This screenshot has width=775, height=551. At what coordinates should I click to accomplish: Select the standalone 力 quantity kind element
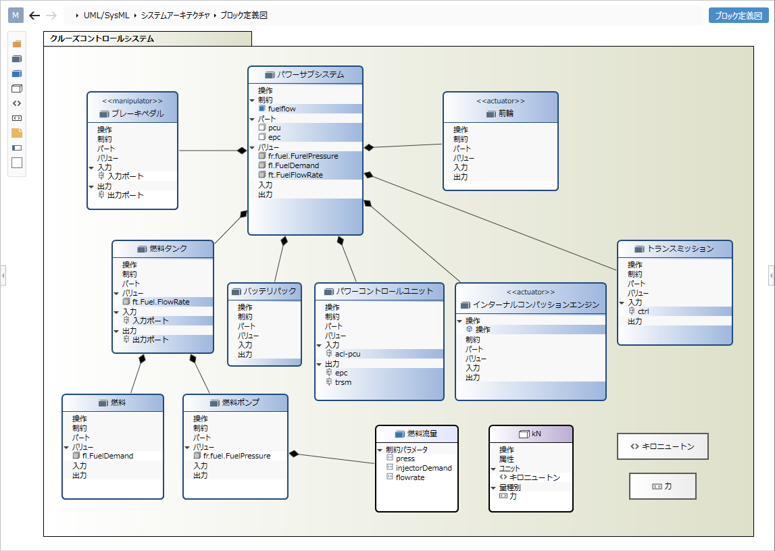pos(662,486)
